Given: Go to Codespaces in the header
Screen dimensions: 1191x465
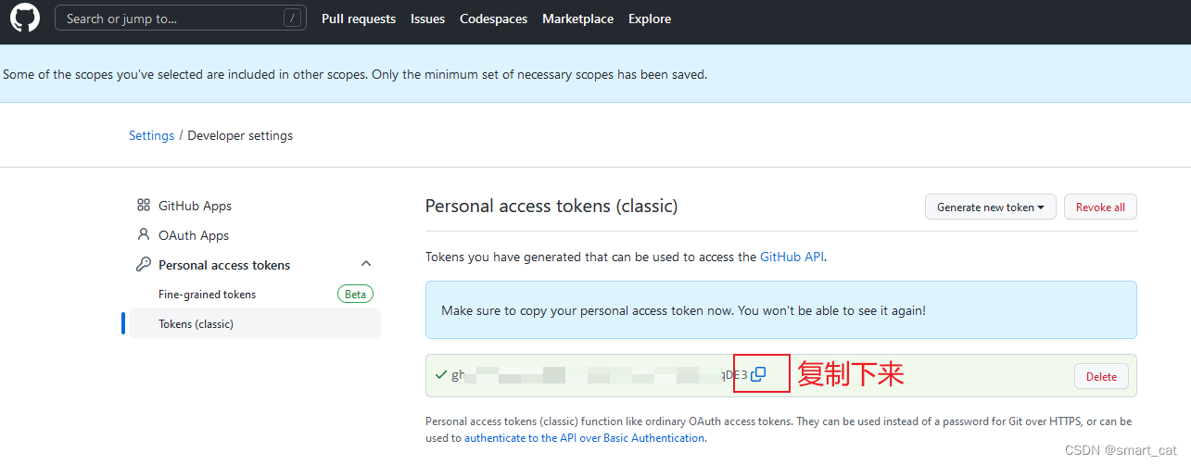Looking at the screenshot, I should point(493,19).
